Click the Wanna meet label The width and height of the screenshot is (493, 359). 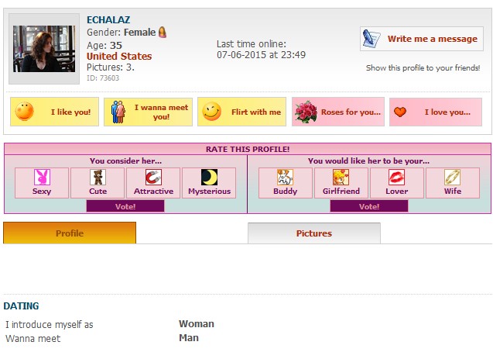pos(33,339)
